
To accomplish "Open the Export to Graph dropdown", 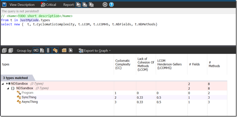I will pyautogui.click(x=95, y=51).
